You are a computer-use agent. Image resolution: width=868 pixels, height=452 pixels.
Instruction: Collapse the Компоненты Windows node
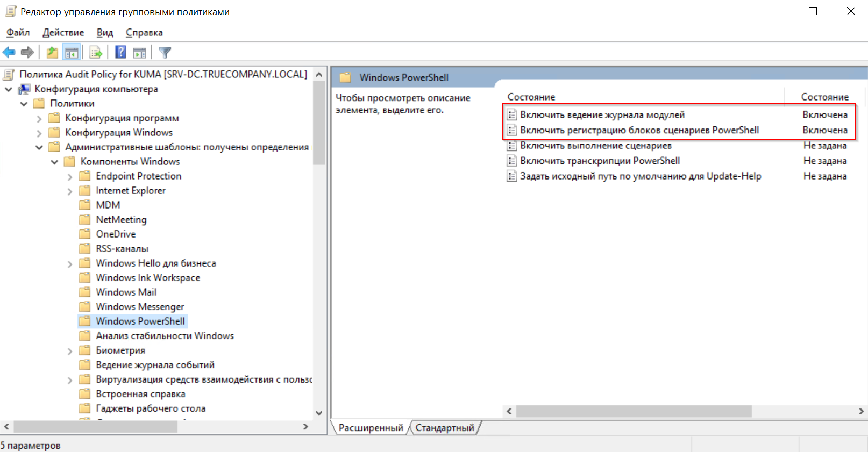click(x=54, y=162)
